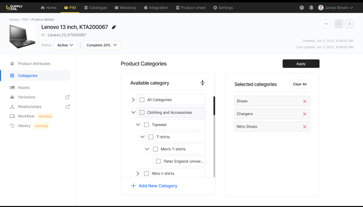
Task: Click the Shoes selected category row
Action: [272, 101]
